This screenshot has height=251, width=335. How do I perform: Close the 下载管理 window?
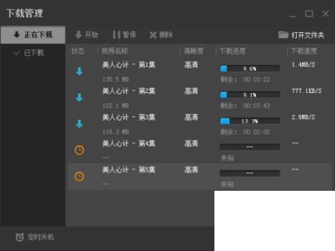326,14
